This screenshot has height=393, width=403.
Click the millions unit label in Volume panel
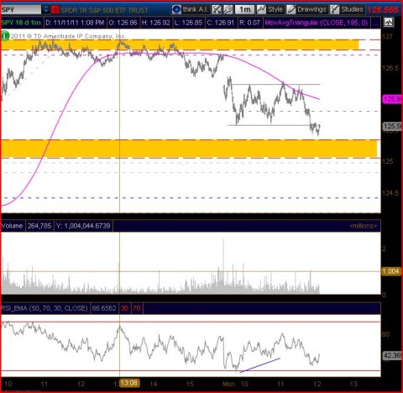(364, 226)
